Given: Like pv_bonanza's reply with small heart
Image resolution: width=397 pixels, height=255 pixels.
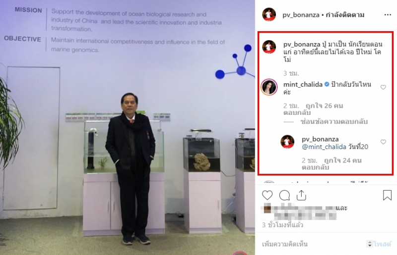Looking at the screenshot, I should click(383, 142).
